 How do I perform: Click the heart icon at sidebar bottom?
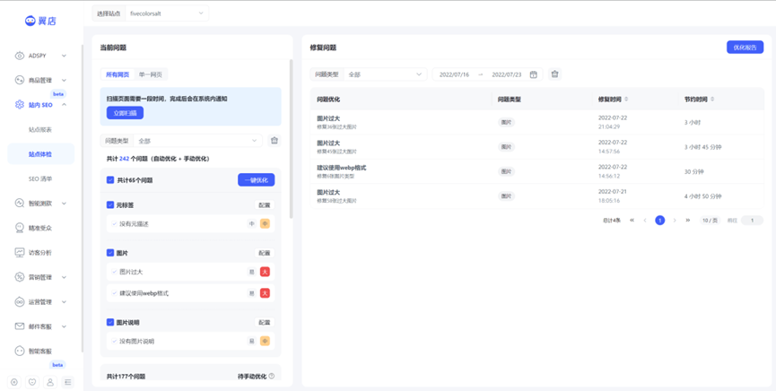[32, 382]
